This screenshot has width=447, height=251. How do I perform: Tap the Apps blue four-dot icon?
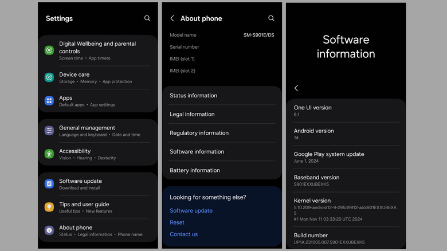(x=49, y=101)
